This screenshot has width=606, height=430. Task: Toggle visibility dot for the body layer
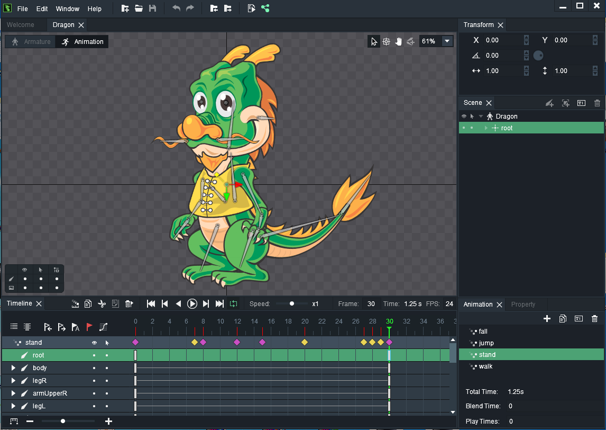(x=94, y=368)
